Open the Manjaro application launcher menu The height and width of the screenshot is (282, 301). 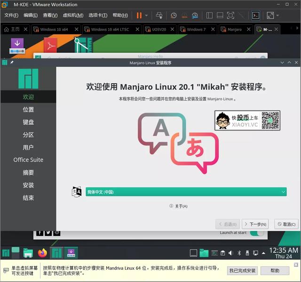click(x=6, y=253)
